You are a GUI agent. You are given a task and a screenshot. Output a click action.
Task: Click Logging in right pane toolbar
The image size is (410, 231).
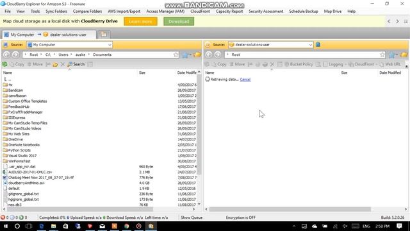[333, 64]
